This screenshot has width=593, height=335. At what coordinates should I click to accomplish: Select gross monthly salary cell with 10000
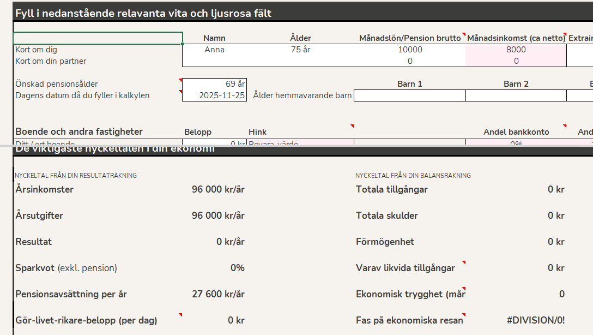click(x=410, y=50)
